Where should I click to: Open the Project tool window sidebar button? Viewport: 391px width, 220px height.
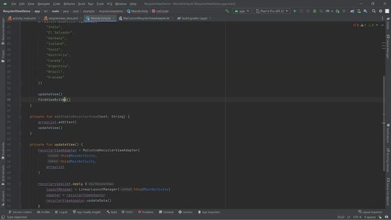point(2,56)
